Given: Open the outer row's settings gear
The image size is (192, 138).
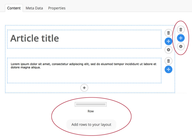Looking at the screenshot, I should tap(181, 46).
